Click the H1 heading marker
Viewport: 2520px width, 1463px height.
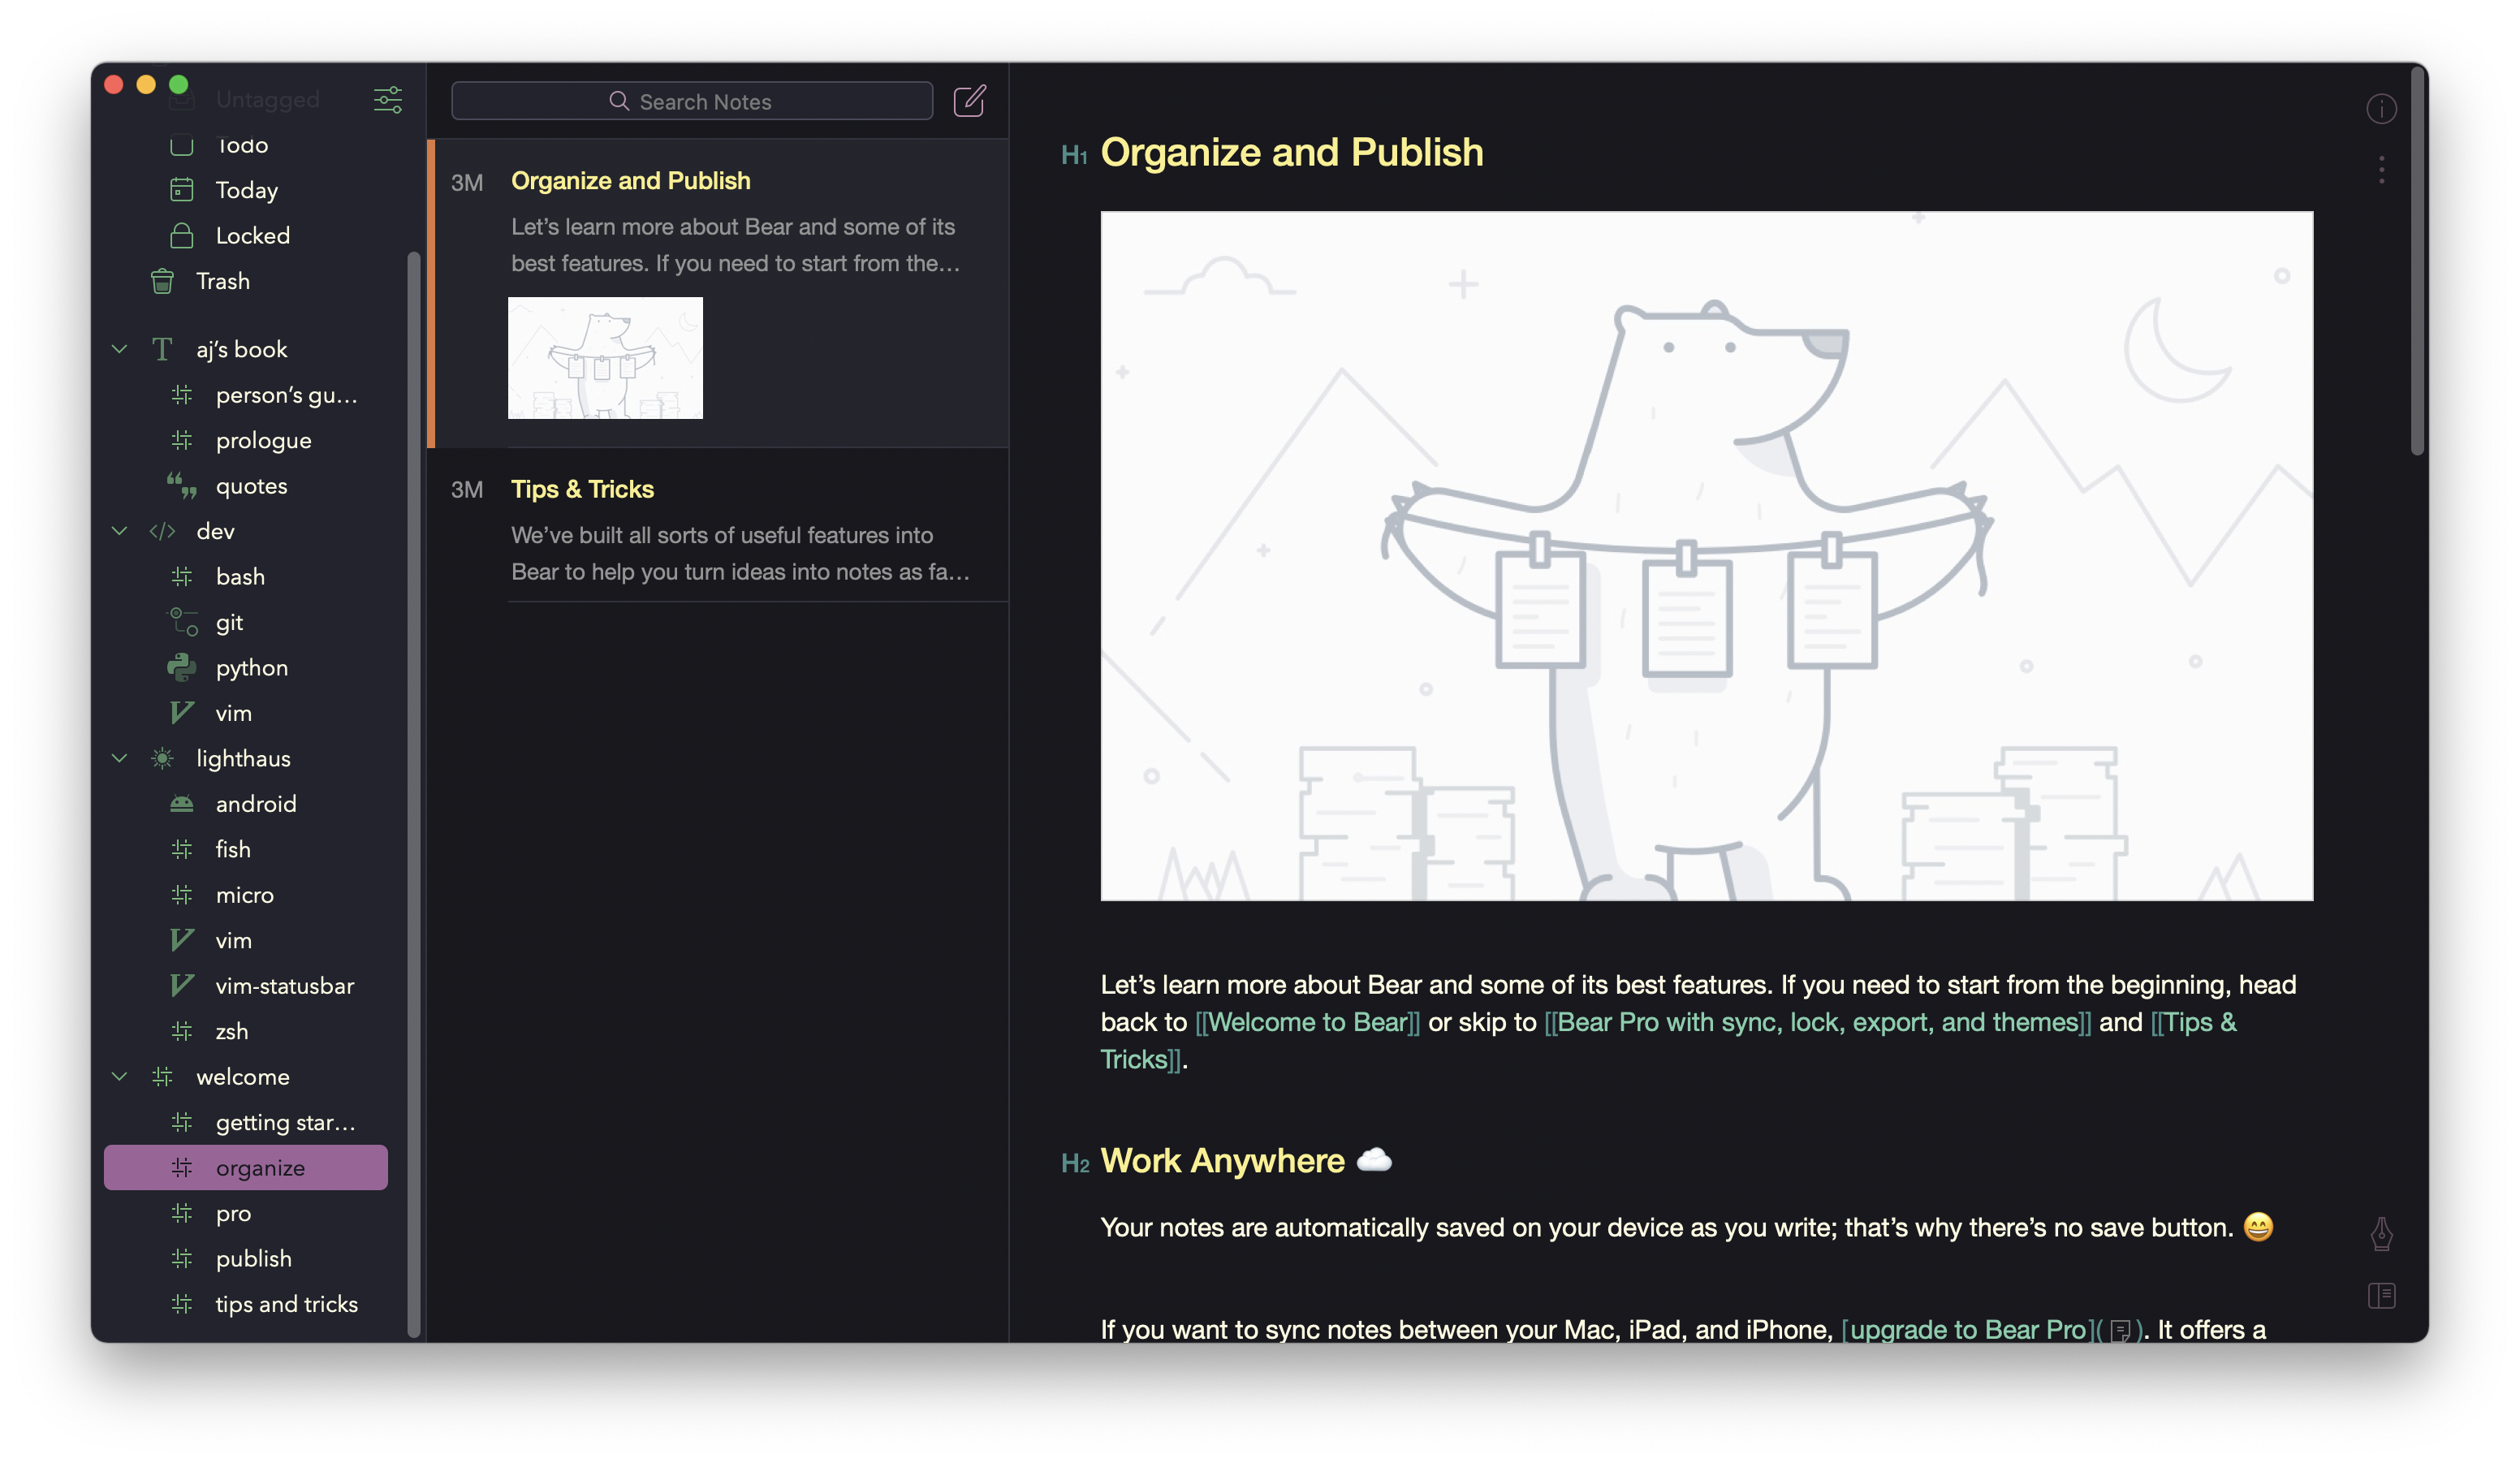coord(1073,155)
